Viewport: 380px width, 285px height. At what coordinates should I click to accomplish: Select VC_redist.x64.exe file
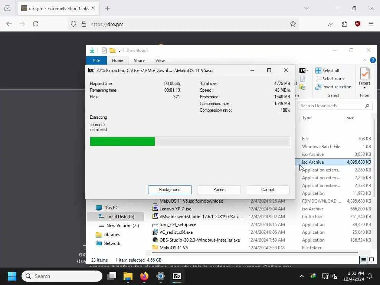(x=176, y=232)
